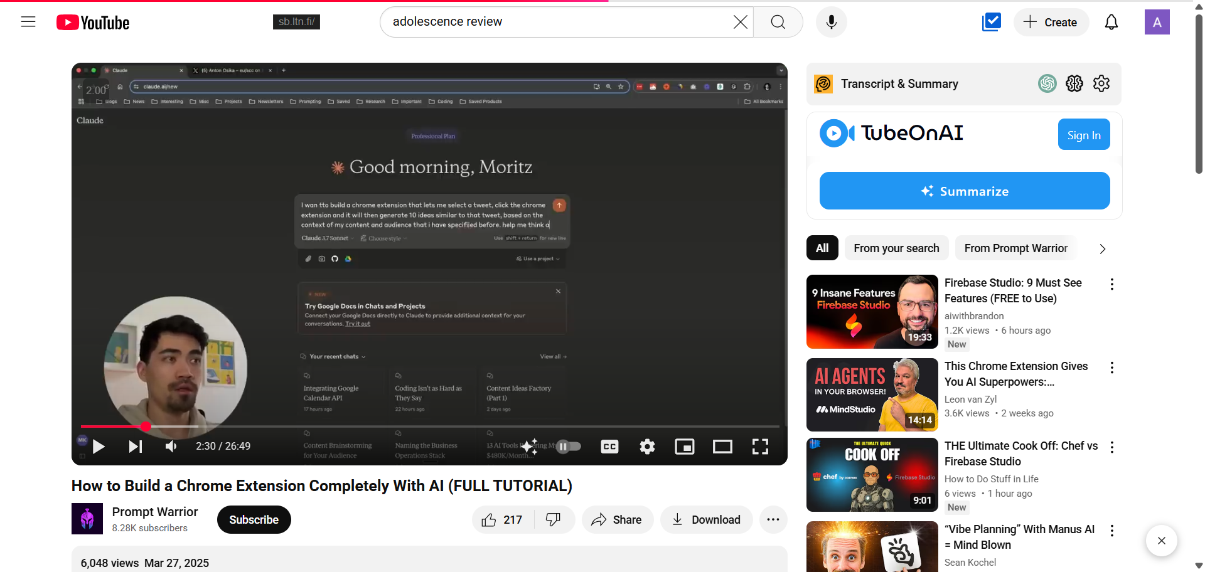Open the YouTube guide hamburger menu
1205x572 pixels.
(x=28, y=22)
